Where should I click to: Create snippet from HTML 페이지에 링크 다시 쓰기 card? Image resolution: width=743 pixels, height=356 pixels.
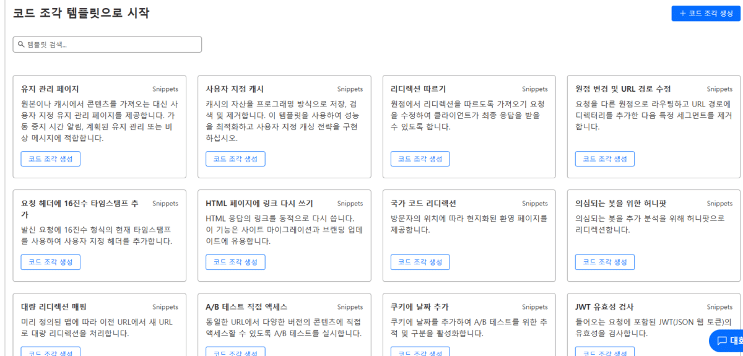coord(235,262)
